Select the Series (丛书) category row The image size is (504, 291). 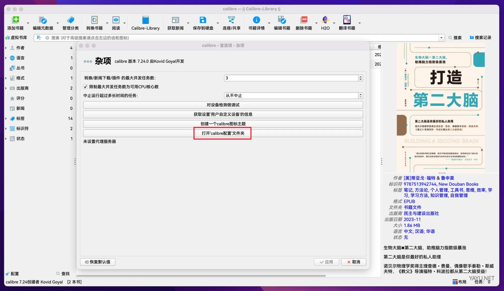point(39,68)
